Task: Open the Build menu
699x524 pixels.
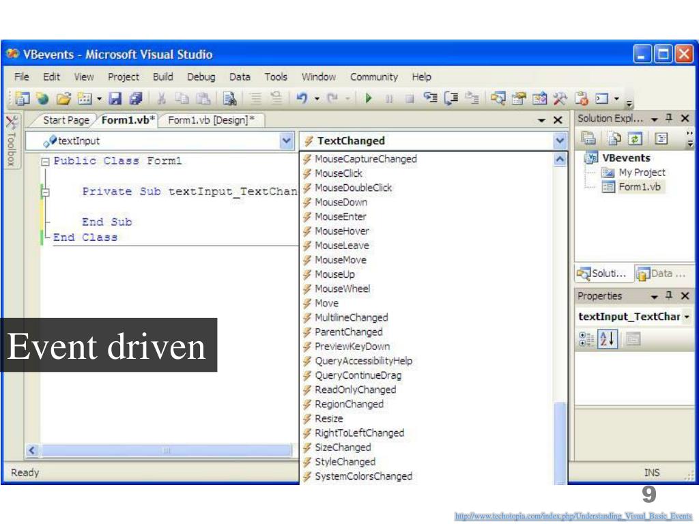Action: coord(163,77)
